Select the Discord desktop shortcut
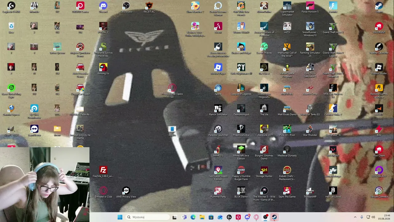The height and width of the screenshot is (222, 394). [103, 7]
